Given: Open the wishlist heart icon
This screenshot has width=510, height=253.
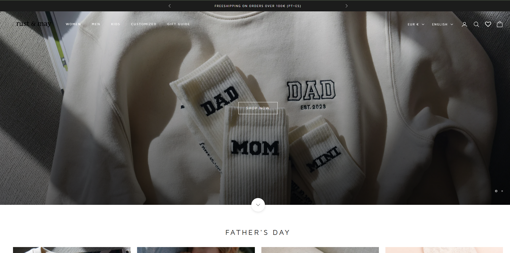Looking at the screenshot, I should (488, 24).
